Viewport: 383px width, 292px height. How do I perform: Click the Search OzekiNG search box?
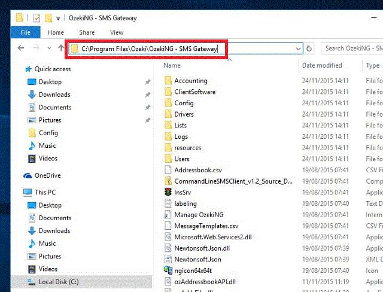point(352,48)
